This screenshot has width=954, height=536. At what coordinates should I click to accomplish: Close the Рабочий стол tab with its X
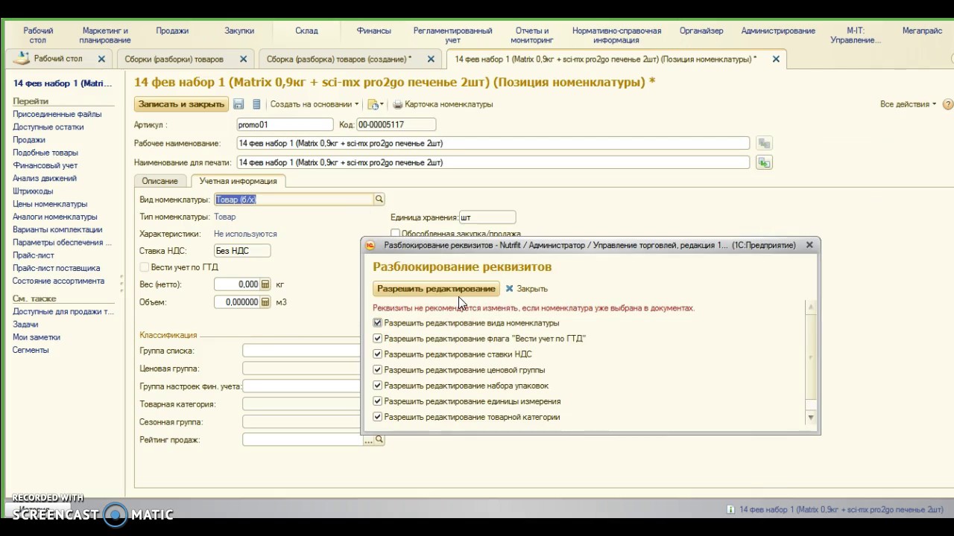[101, 59]
